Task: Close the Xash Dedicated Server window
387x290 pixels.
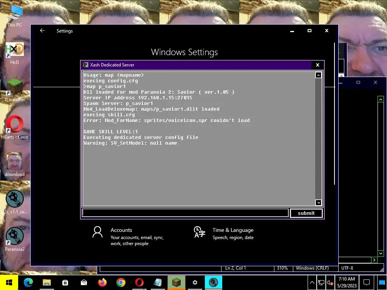Action: tap(317, 65)
